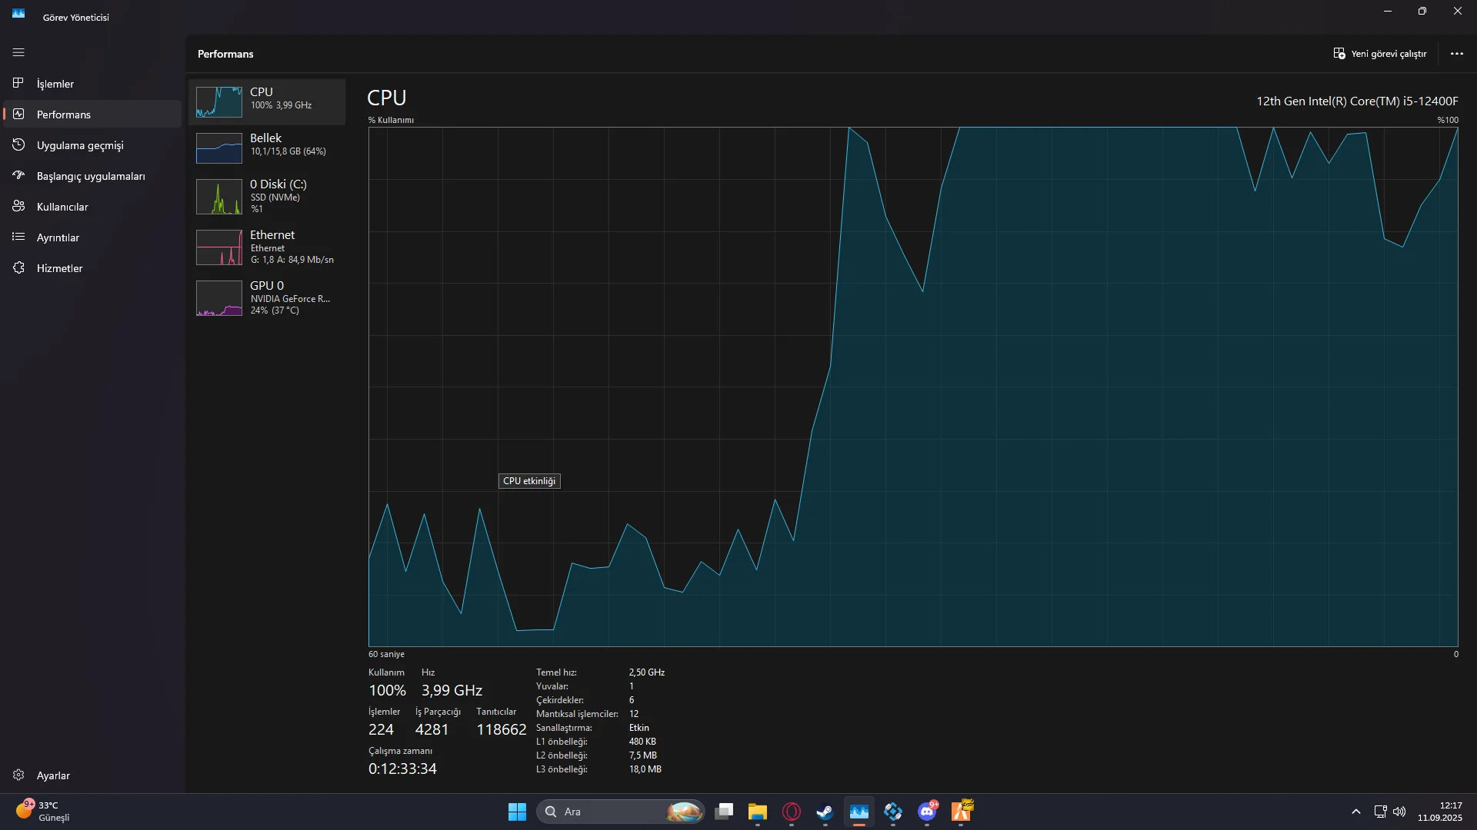The height and width of the screenshot is (830, 1477).
Task: Expand the system tray hidden icons chevron
Action: click(1355, 812)
